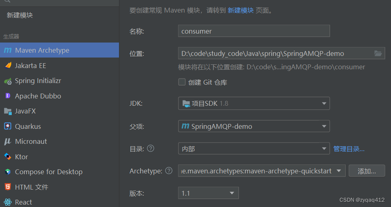The width and height of the screenshot is (391, 207).
Task: Open the 版本 1.1 dropdown
Action: click(x=208, y=193)
